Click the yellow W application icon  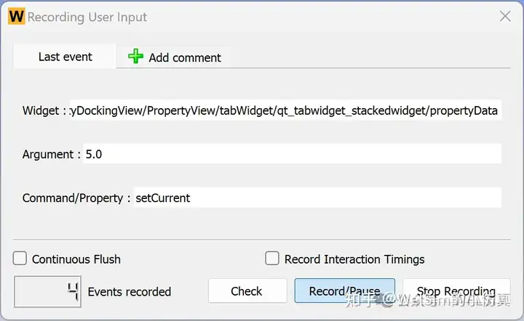[x=16, y=16]
